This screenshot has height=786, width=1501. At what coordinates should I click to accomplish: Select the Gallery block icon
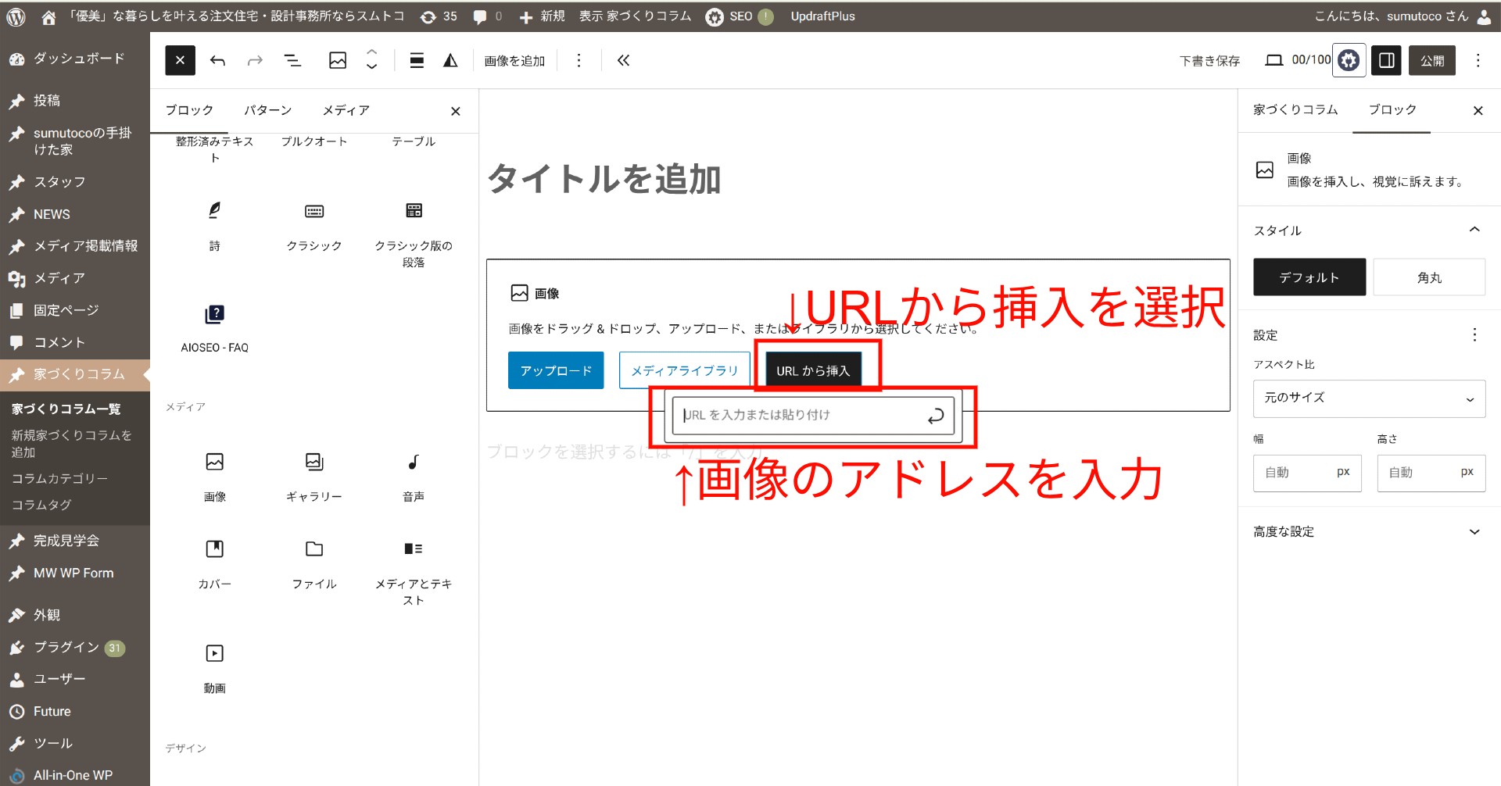click(x=314, y=463)
